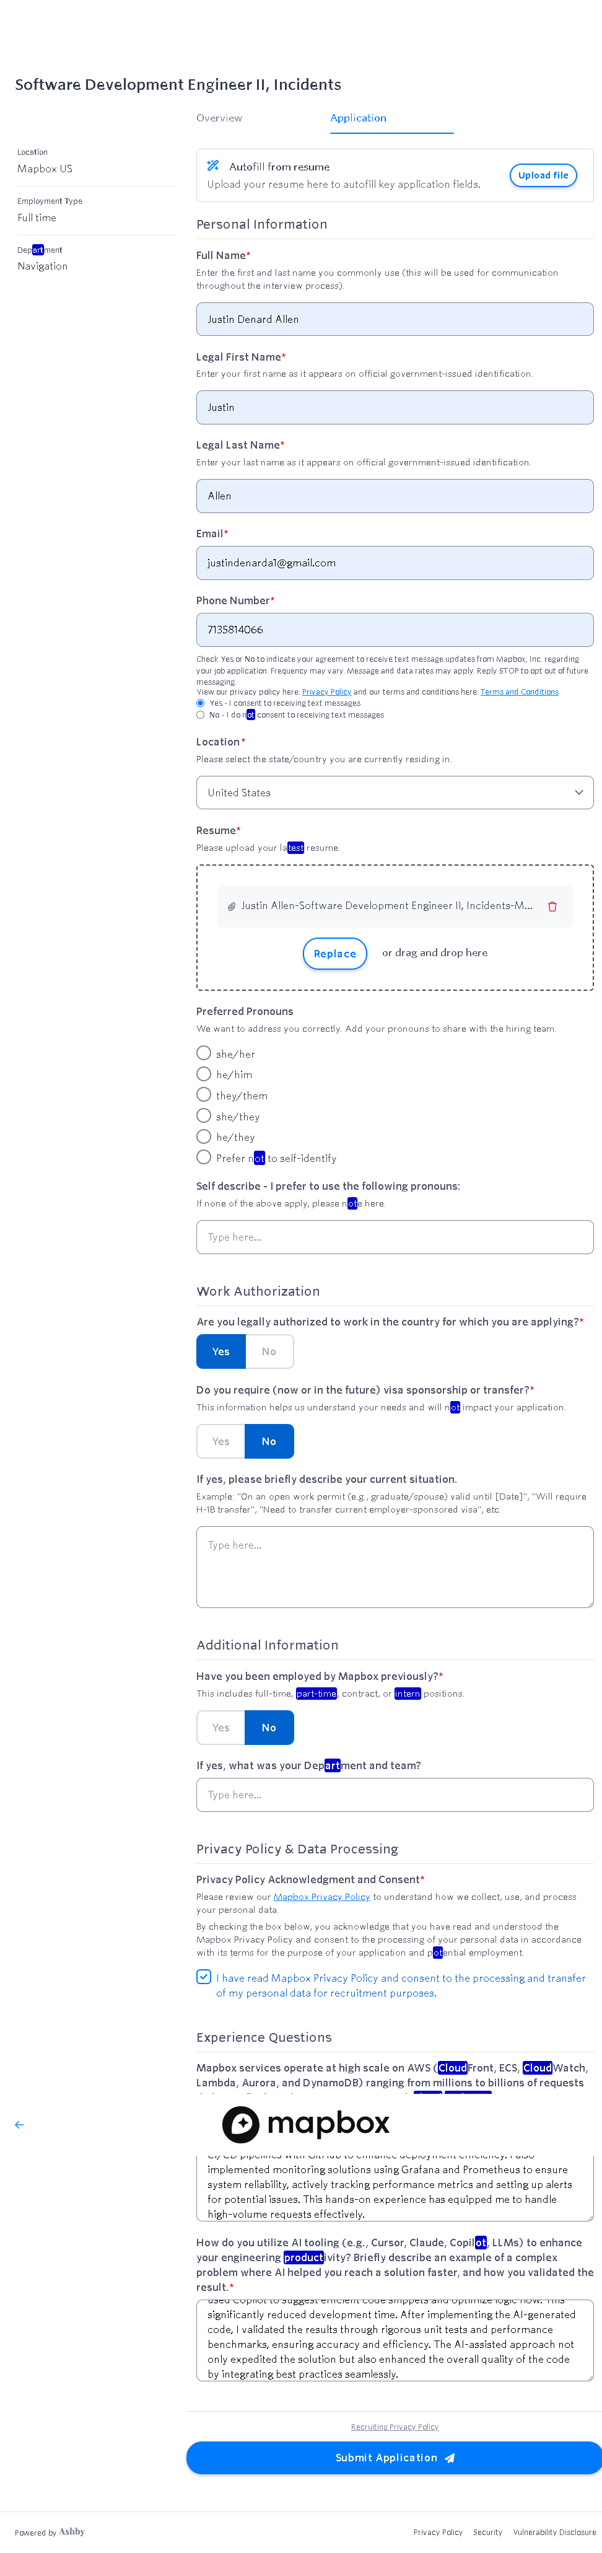Select the he/him pronoun option
Image resolution: width=602 pixels, height=2553 pixels.
204,1074
